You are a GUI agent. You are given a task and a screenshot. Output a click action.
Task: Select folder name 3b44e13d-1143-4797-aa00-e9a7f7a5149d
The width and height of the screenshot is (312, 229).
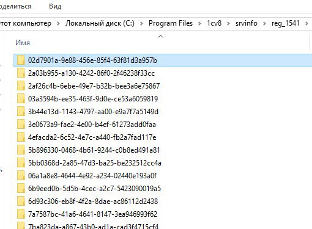[93, 112]
